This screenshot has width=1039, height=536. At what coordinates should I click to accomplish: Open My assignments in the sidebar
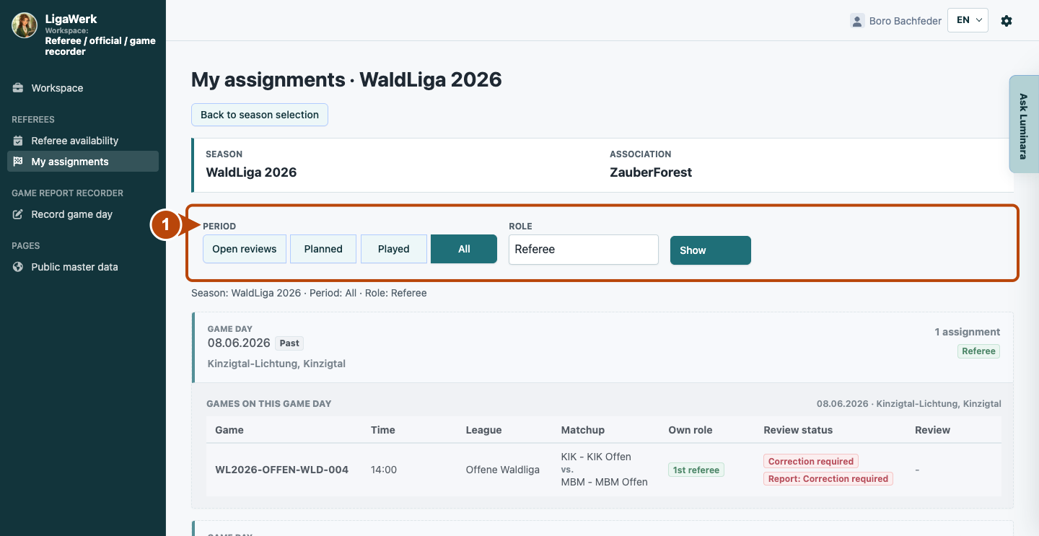coord(83,162)
